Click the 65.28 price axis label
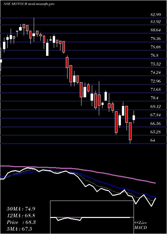Image resolution: width=167 pixels, height=234 pixels. click(x=156, y=132)
